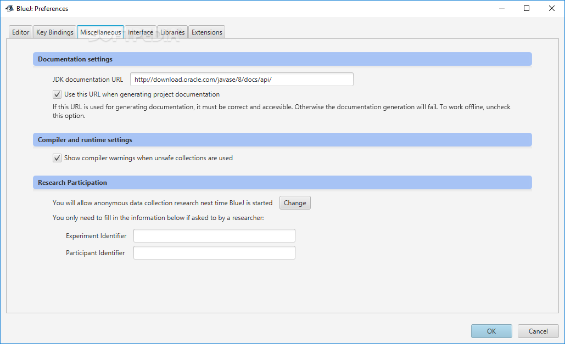Click the 'Documentation settings' header
Viewport: 565px width, 344px height.
point(282,59)
